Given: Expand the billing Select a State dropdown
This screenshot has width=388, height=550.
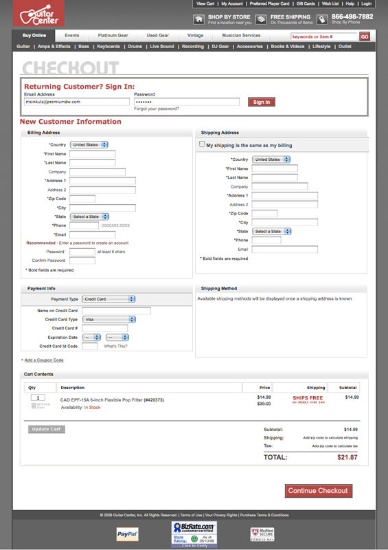Looking at the screenshot, I should coord(89,217).
